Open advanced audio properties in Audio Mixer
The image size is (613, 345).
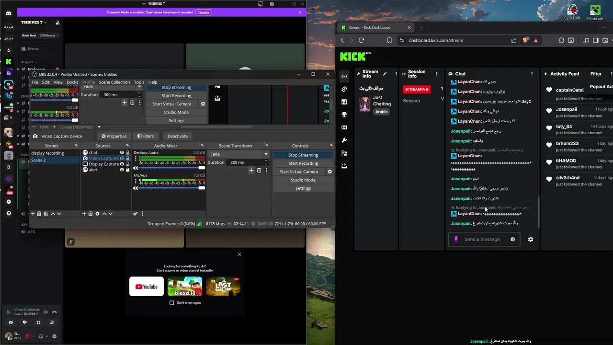point(136,214)
